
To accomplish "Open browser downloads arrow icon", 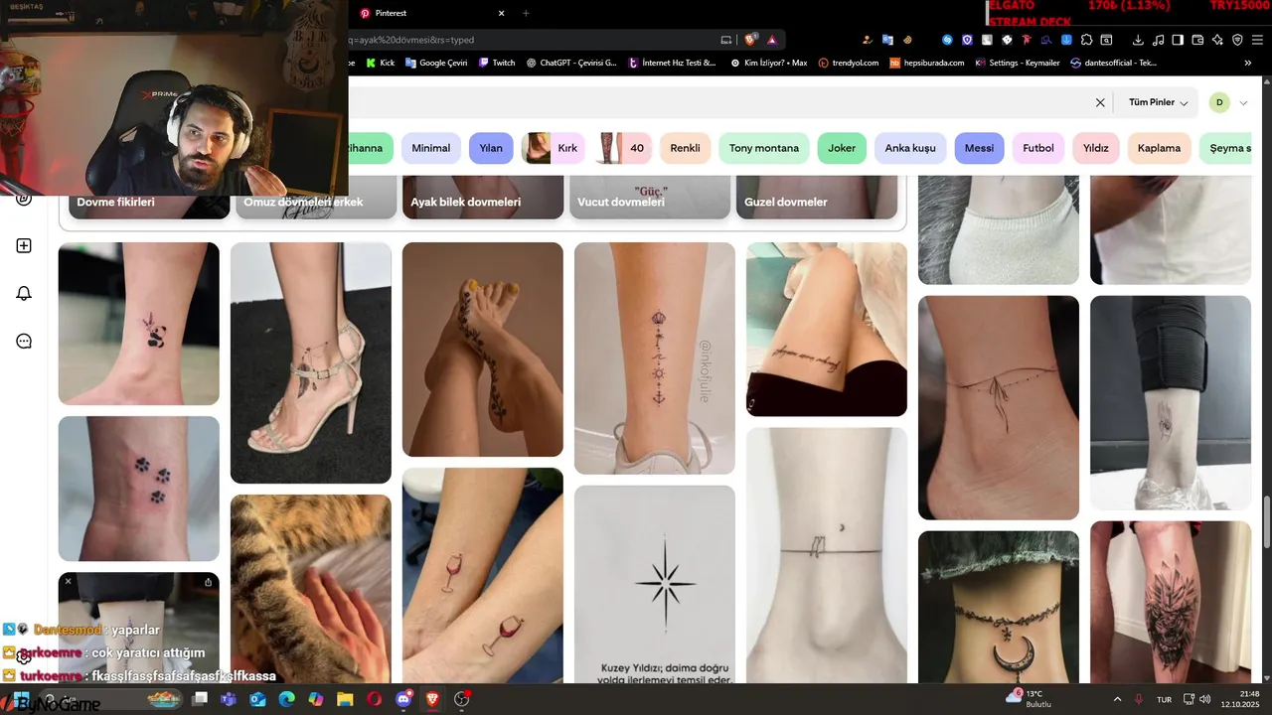I will point(1138,40).
